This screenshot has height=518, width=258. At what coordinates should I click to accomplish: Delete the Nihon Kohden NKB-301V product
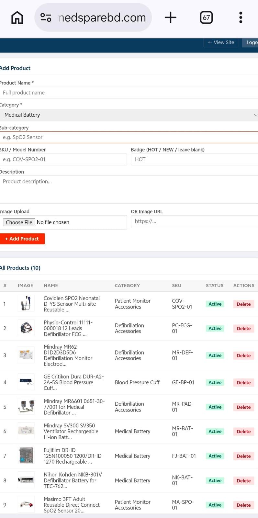[x=243, y=480]
